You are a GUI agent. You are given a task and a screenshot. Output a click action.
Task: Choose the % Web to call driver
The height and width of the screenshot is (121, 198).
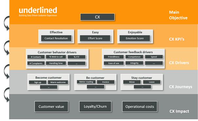[56, 57]
